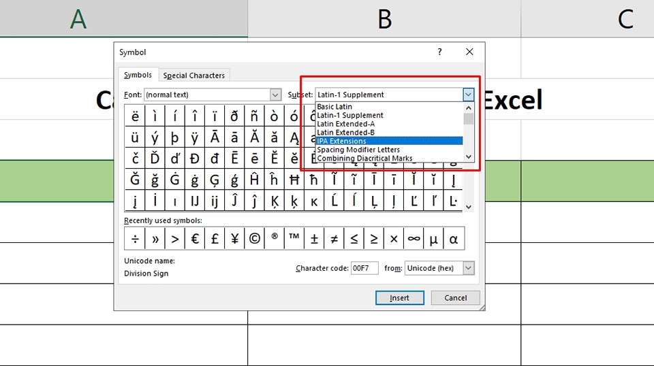Open the Font dropdown showing (normal text)
Image resolution: width=654 pixels, height=366 pixels.
(275, 95)
